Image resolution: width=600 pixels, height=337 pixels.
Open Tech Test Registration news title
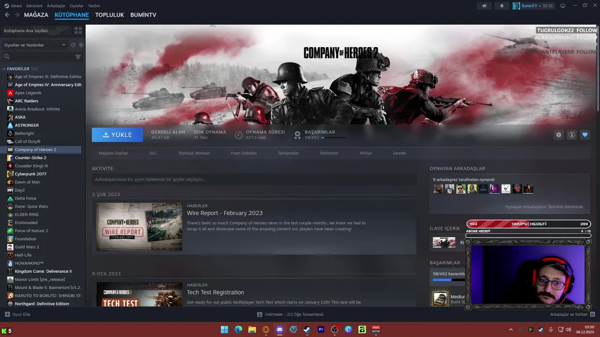pos(215,292)
